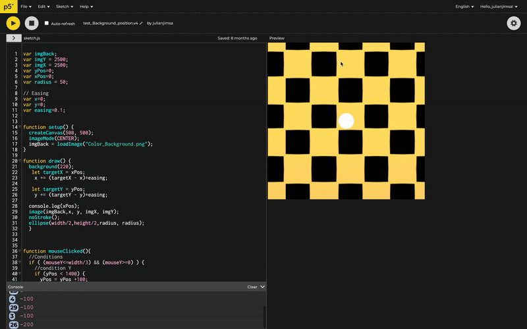Click line 2 'var imgY = 2500;'
527x329 pixels.
45,59
